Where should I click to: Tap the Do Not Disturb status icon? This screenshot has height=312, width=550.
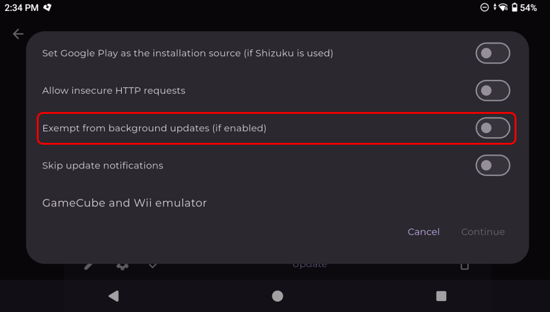tap(484, 8)
